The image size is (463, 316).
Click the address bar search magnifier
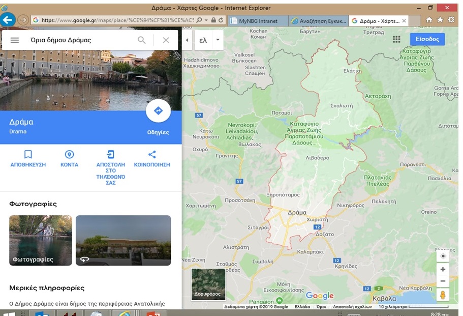pos(199,20)
